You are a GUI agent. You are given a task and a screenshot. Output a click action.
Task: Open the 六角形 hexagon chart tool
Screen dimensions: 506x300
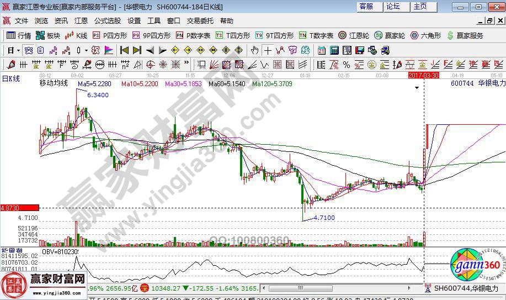[425, 35]
